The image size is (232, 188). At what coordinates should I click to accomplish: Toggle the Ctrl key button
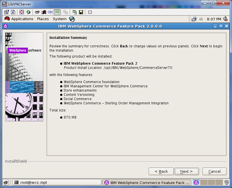(x=50, y=12)
